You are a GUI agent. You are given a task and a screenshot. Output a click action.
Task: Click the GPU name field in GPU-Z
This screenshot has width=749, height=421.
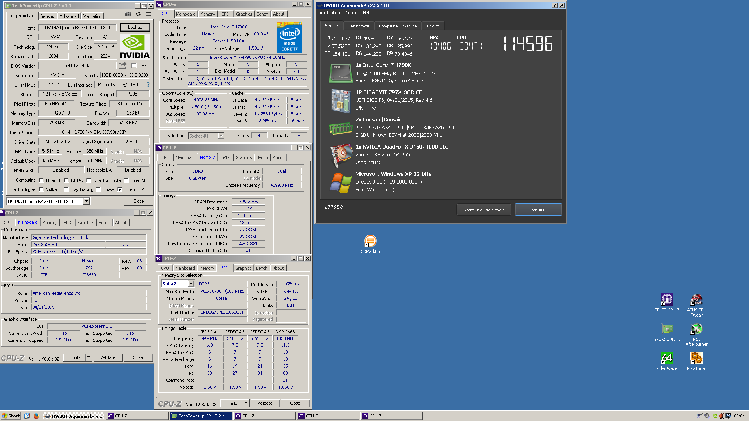tap(77, 28)
